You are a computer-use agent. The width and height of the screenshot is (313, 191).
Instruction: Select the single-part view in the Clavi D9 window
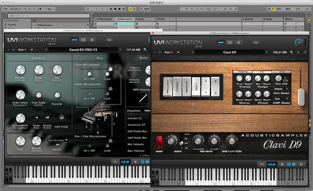[x=221, y=42]
